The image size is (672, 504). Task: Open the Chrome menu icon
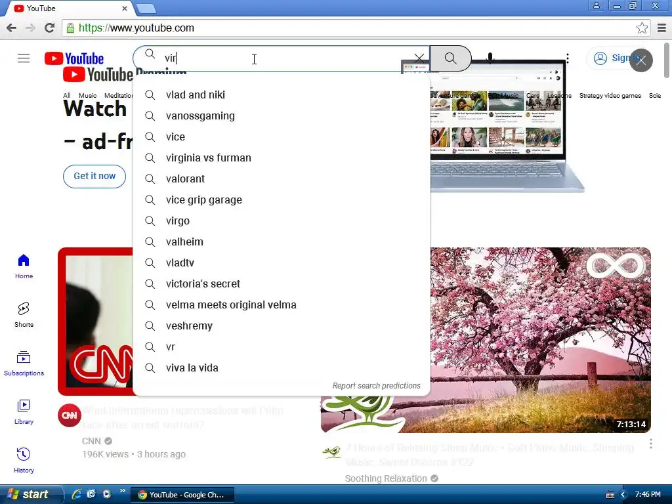[661, 28]
